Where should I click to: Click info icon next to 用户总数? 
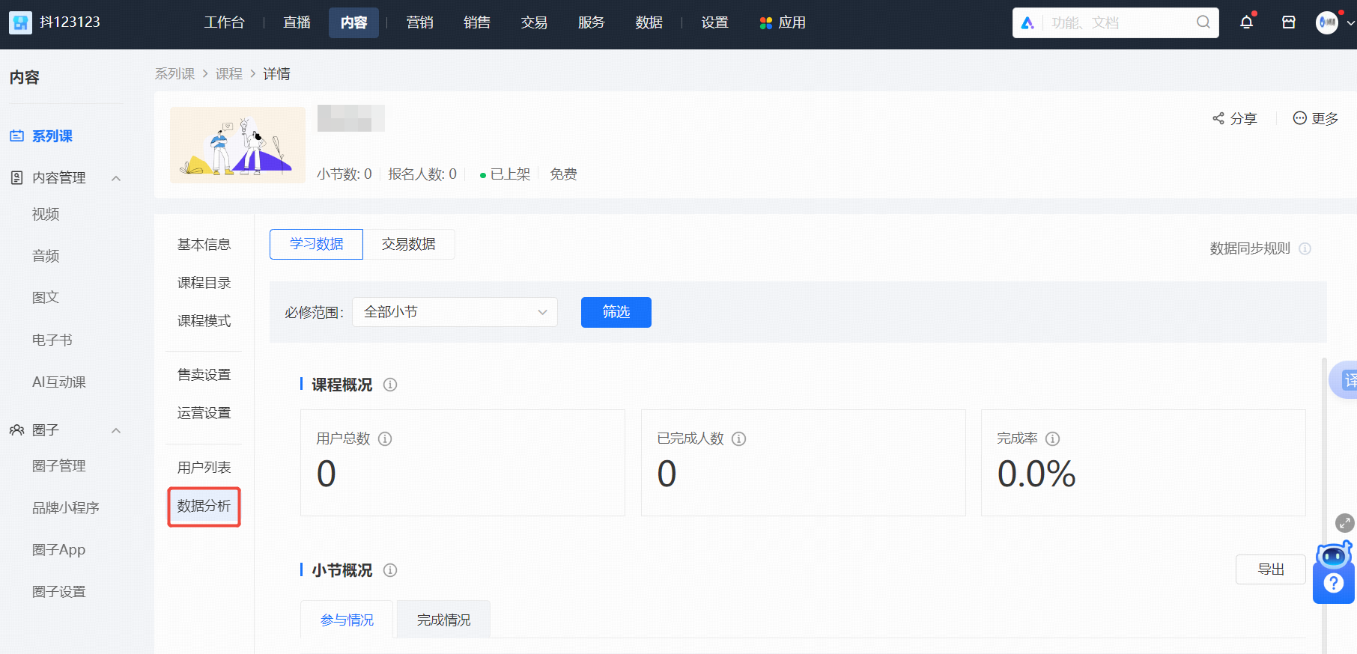(385, 438)
